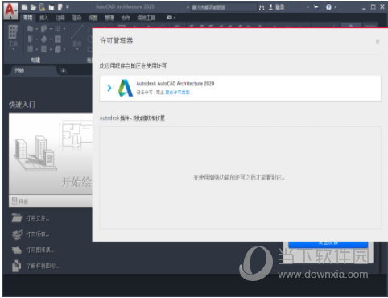Click the ribbon minimize toggle after tabs
The image size is (388, 298).
click(171, 18)
